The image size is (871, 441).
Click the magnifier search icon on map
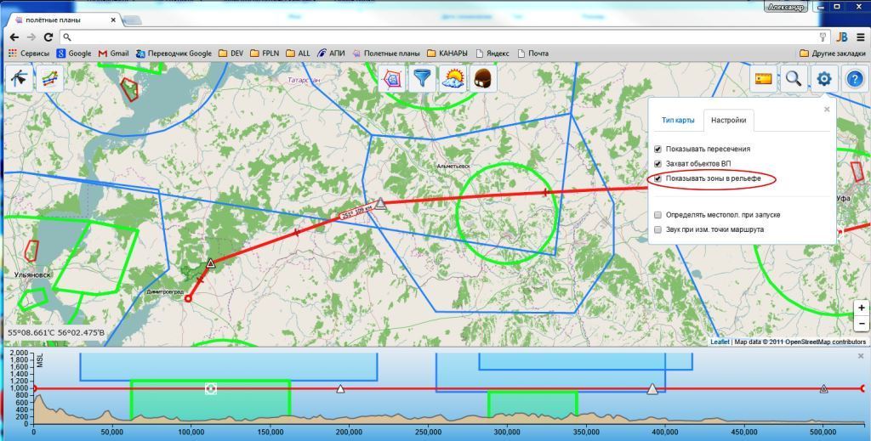[794, 79]
